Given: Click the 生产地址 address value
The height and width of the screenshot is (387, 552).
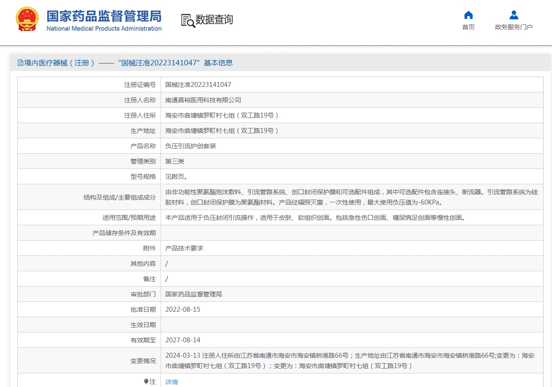Looking at the screenshot, I should (222, 131).
